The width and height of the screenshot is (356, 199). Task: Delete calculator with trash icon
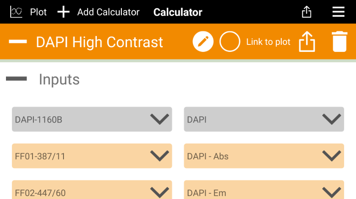340,42
